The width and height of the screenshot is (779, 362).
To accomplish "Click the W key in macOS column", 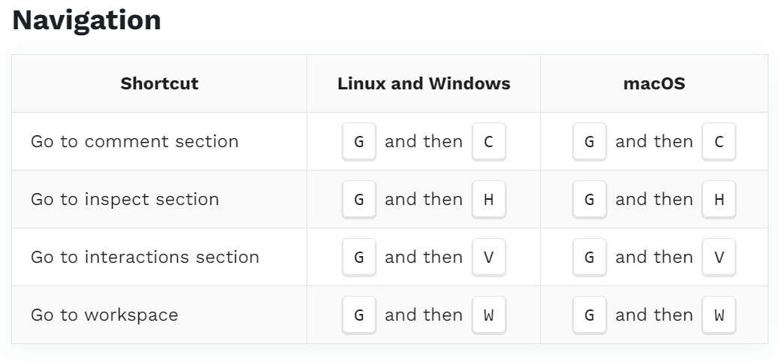I will [x=719, y=315].
